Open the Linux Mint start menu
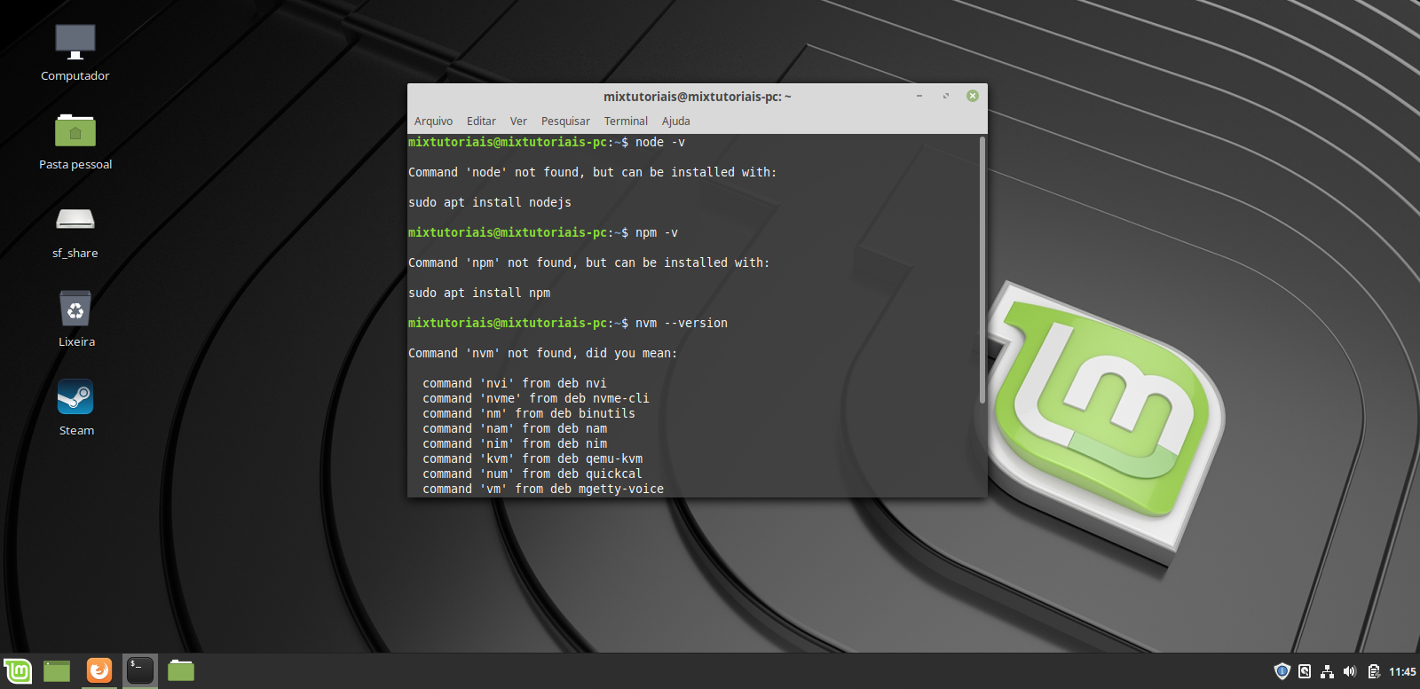 point(18,671)
